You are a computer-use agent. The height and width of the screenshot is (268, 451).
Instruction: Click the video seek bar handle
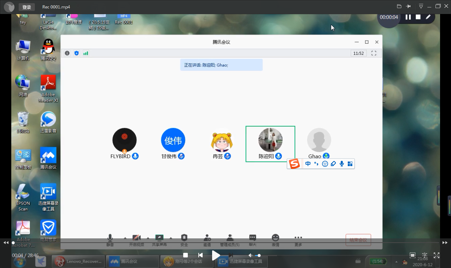[13, 243]
